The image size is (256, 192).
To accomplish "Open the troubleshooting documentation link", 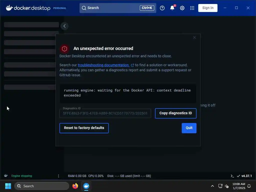I will tap(103, 65).
